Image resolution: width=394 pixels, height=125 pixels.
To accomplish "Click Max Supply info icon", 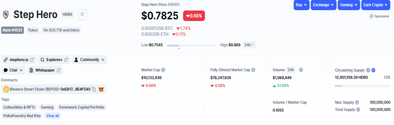I will click(357, 102).
